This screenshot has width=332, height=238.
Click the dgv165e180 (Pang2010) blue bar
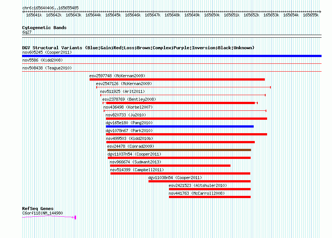(x=180, y=126)
